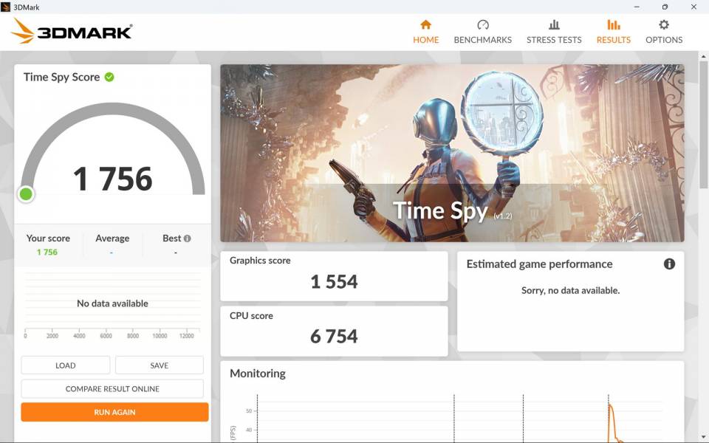The height and width of the screenshot is (443, 709).
Task: Maximize the 3DMark window
Action: point(665,7)
